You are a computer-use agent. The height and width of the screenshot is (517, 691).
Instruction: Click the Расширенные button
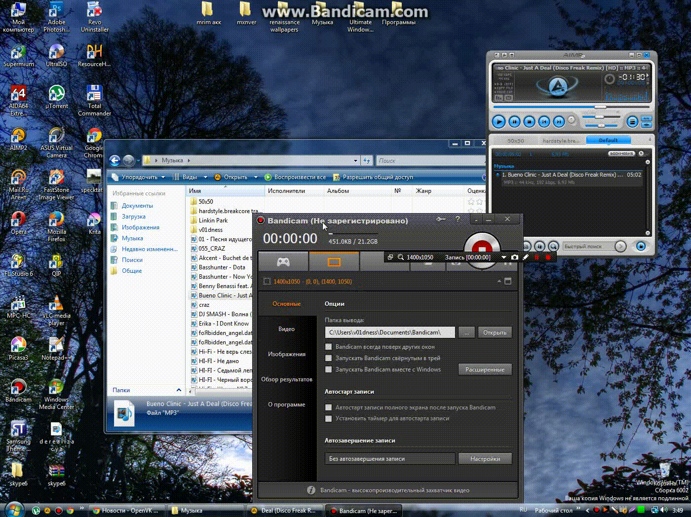[485, 369]
